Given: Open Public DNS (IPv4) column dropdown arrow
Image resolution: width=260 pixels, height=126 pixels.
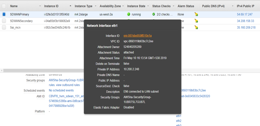Looking at the screenshot, I should [233, 6].
